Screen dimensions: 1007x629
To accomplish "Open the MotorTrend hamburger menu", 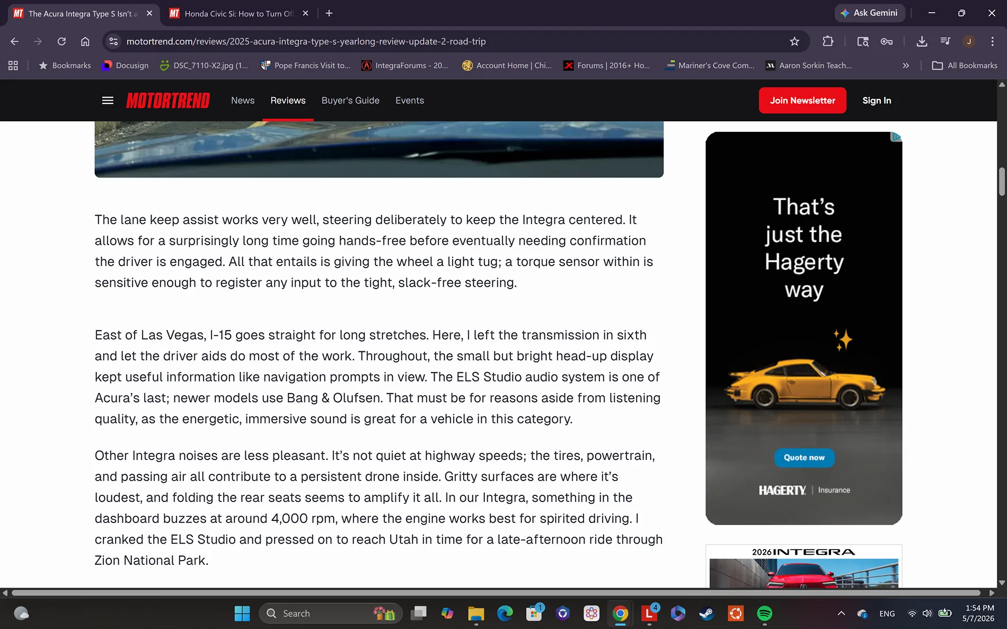I will (x=108, y=100).
